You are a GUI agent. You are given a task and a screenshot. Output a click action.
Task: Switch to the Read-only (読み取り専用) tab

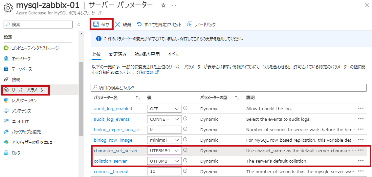coord(147,54)
